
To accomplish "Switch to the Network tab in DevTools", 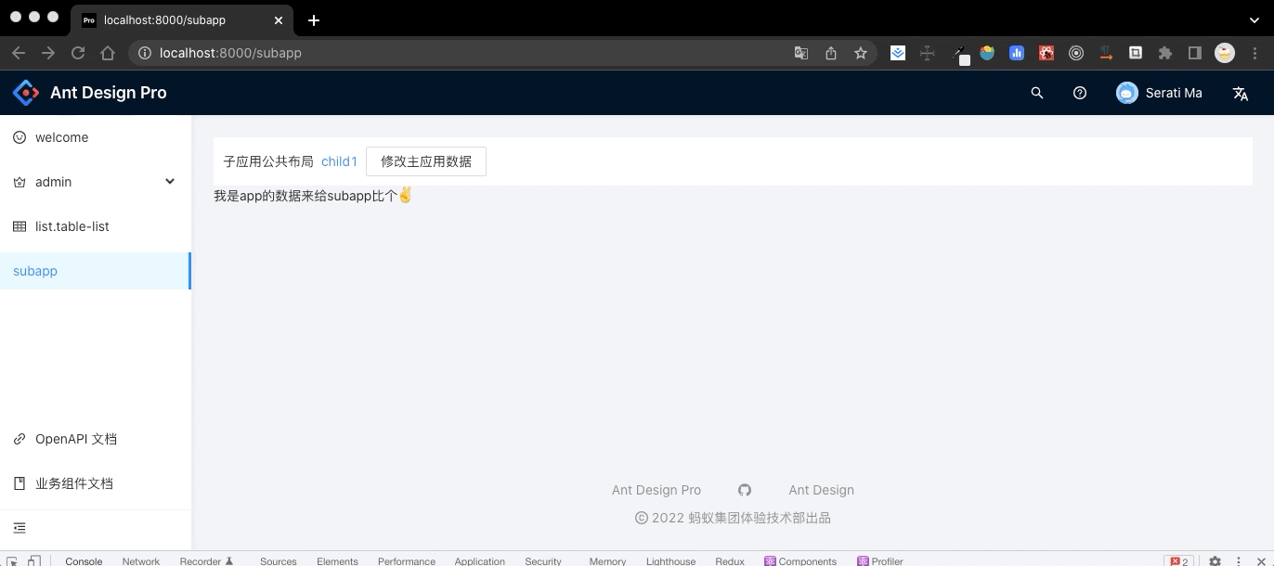I will click(140, 560).
